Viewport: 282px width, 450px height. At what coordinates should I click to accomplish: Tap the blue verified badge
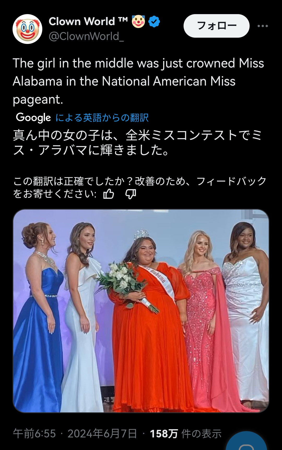(x=154, y=21)
